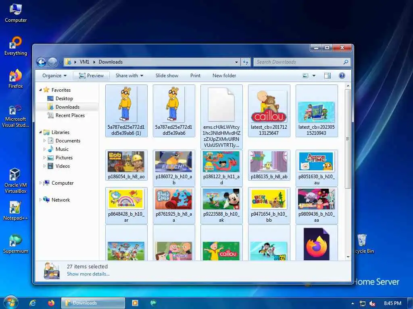Open Supermium from the taskbar
Screen dimensions: 413x309
[153, 303]
